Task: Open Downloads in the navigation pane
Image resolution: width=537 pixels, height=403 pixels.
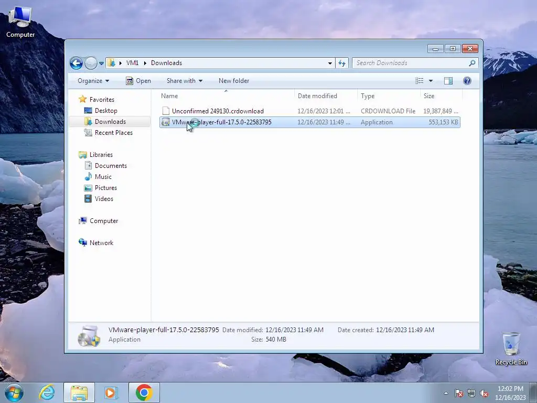Action: 110,122
